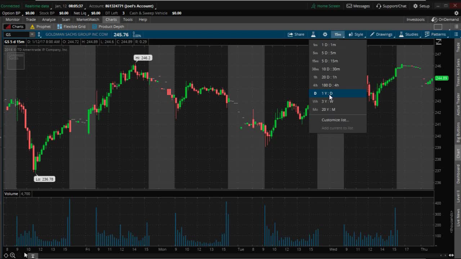Open the Active Trader side panel
The height and width of the screenshot is (259, 461).
click(458, 104)
